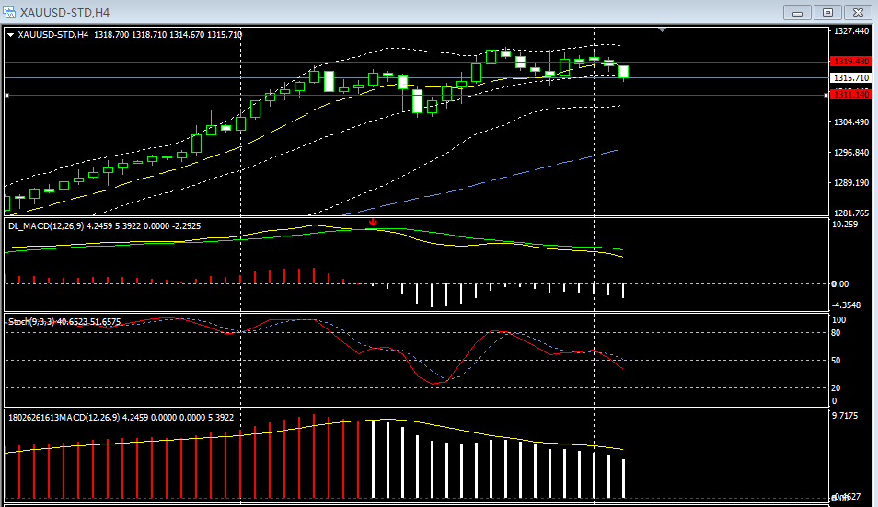Click the left handle of lower horizontal line
Viewport: 878px width, 507px height.
pyautogui.click(x=6, y=95)
